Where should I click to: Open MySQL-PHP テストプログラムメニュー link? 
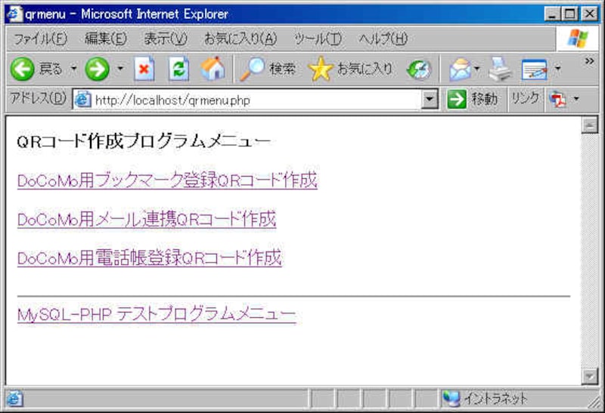pos(157,314)
